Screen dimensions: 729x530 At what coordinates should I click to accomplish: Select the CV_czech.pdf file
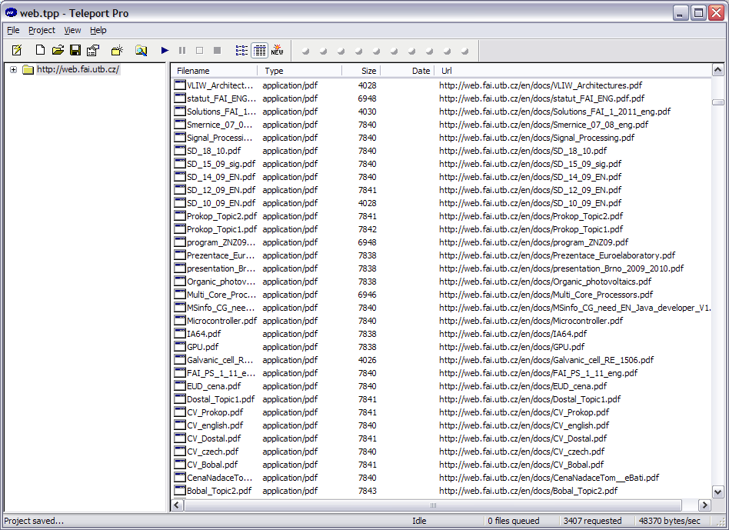pos(212,451)
